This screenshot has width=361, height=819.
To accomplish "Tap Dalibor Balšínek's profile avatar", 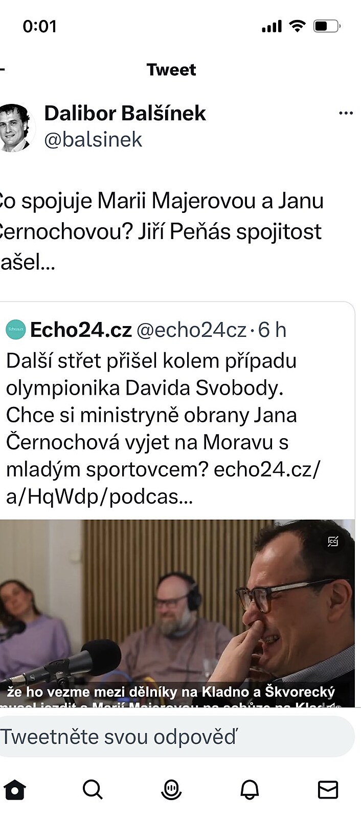I will [x=14, y=127].
